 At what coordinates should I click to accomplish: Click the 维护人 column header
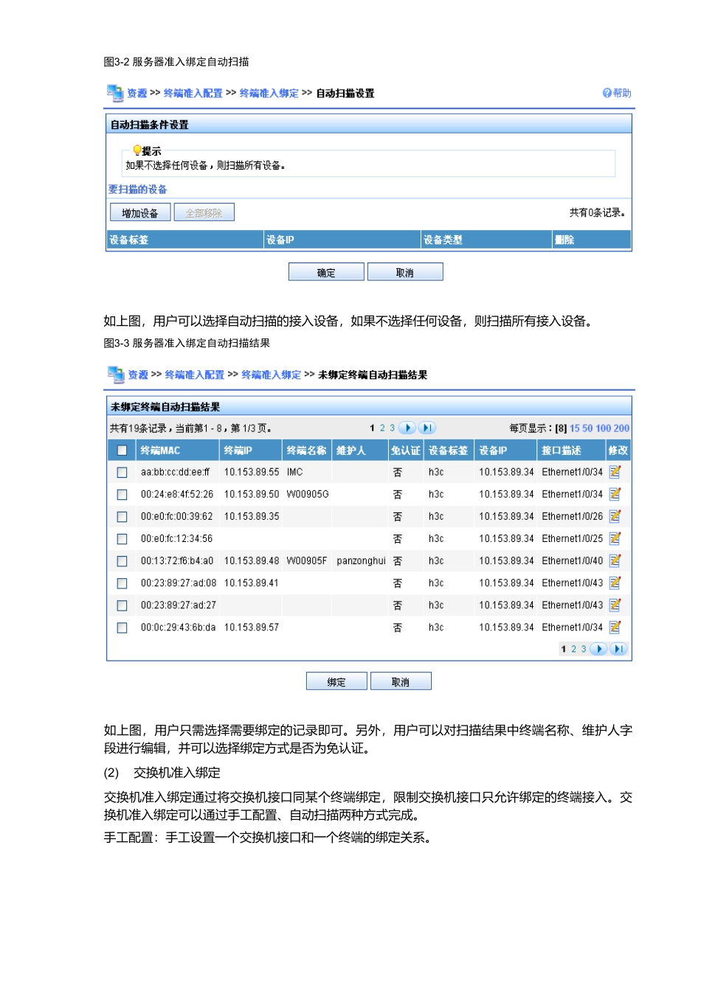350,451
